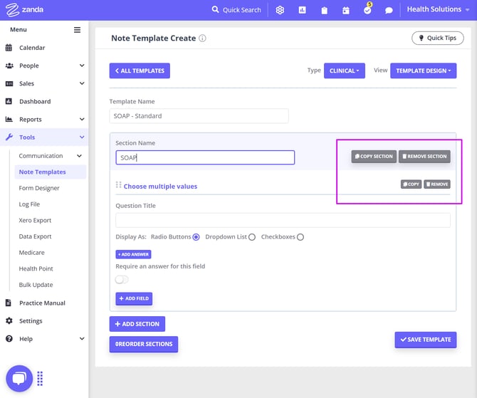477x398 pixels.
Task: Go to Form Designer in Tools menu
Action: pyautogui.click(x=39, y=188)
